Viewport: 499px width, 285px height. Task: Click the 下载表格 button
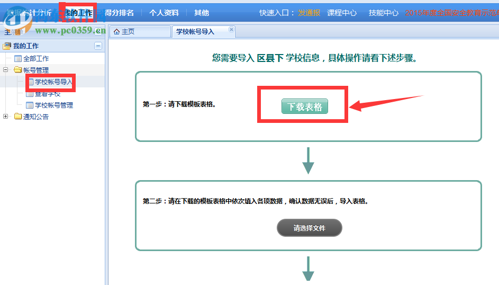coord(305,106)
